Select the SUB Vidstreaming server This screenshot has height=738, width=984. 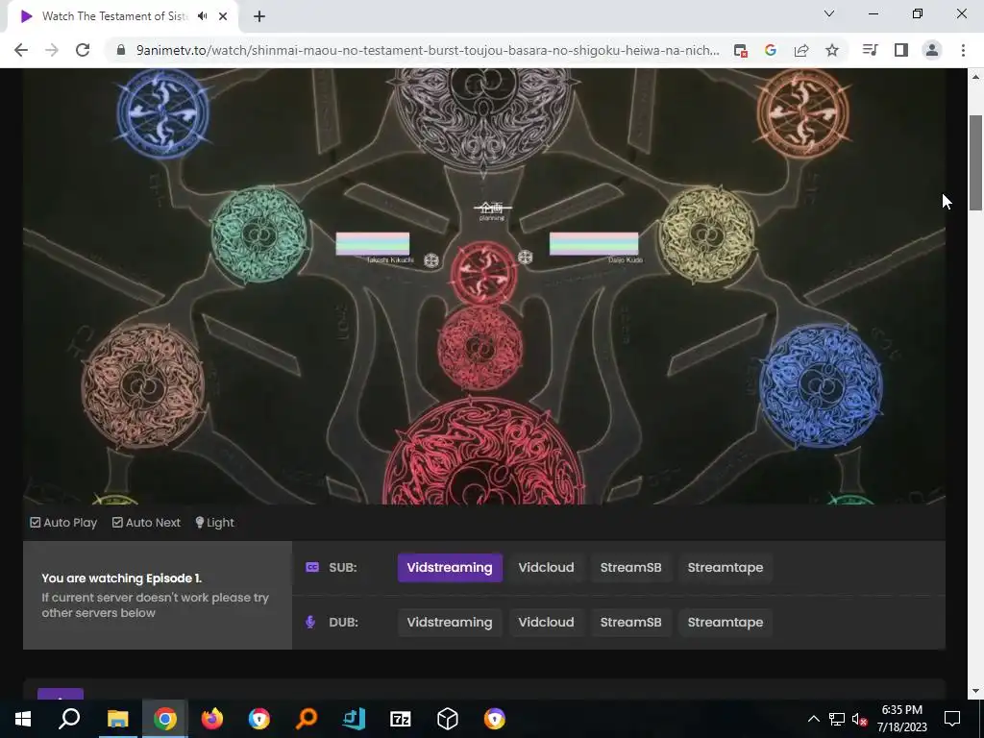tap(450, 567)
